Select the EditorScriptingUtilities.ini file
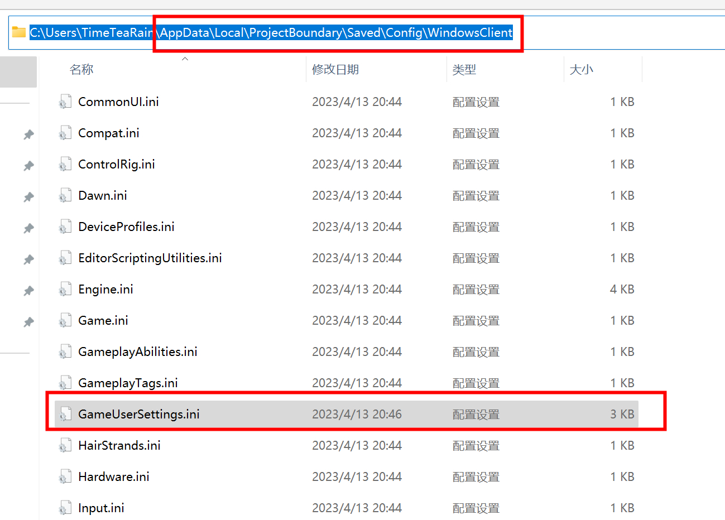This screenshot has width=725, height=520. pyautogui.click(x=347, y=258)
